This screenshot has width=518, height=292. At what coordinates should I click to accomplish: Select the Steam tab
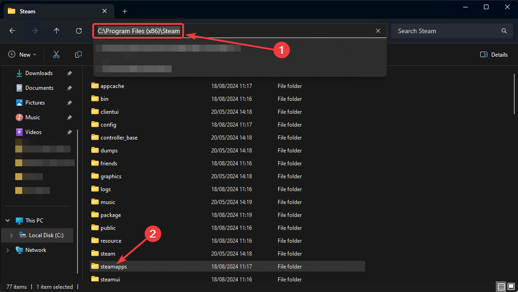click(x=59, y=11)
